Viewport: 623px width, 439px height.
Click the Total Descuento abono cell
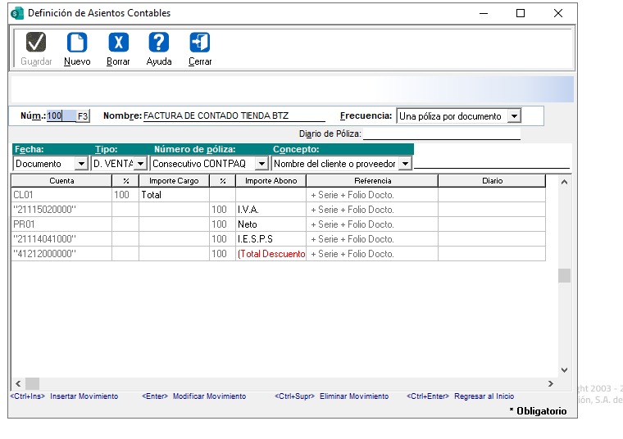271,254
